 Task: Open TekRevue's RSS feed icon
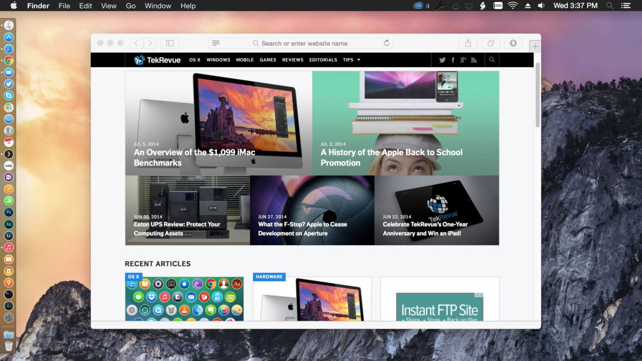(x=473, y=60)
